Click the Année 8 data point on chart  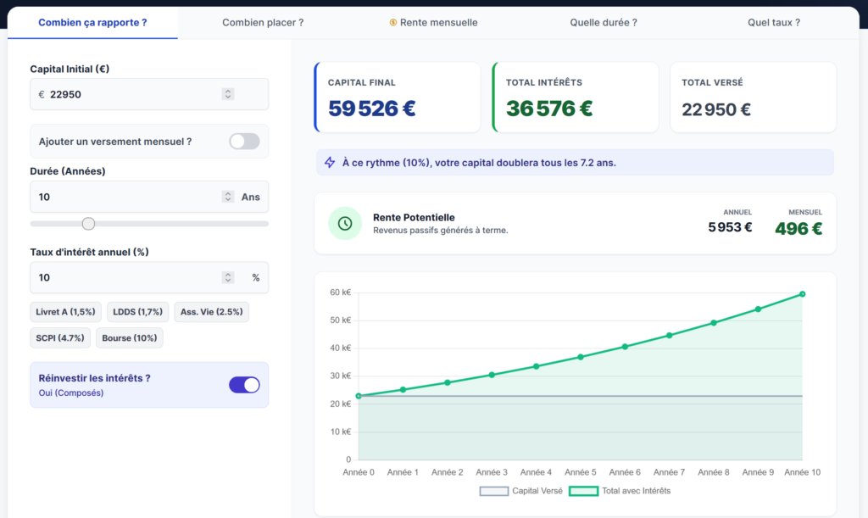[x=714, y=323]
